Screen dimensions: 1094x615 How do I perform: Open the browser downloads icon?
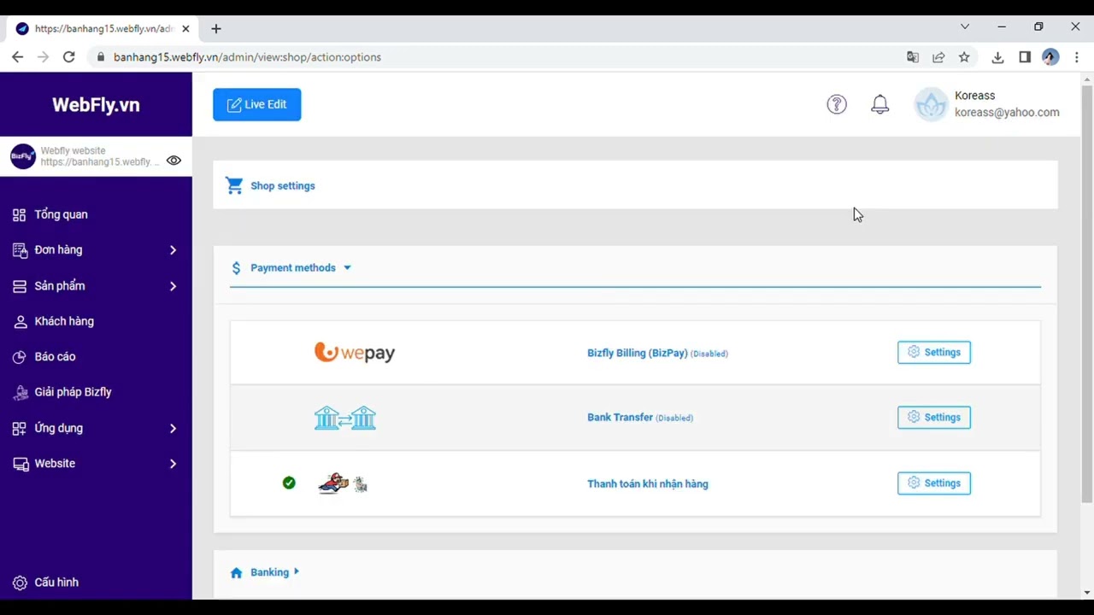(997, 57)
